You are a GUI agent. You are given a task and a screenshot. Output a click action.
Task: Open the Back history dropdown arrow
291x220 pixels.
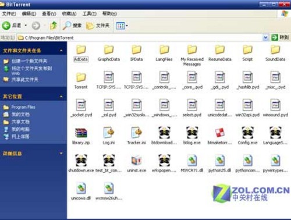pyautogui.click(x=26, y=25)
